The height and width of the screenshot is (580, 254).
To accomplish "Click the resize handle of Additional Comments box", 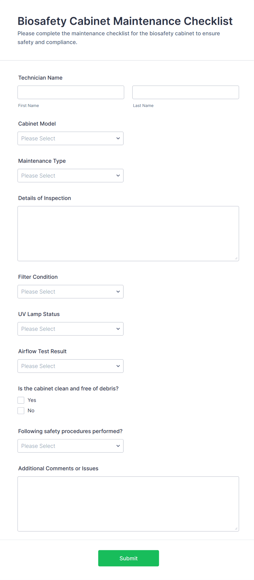I will (x=236, y=529).
